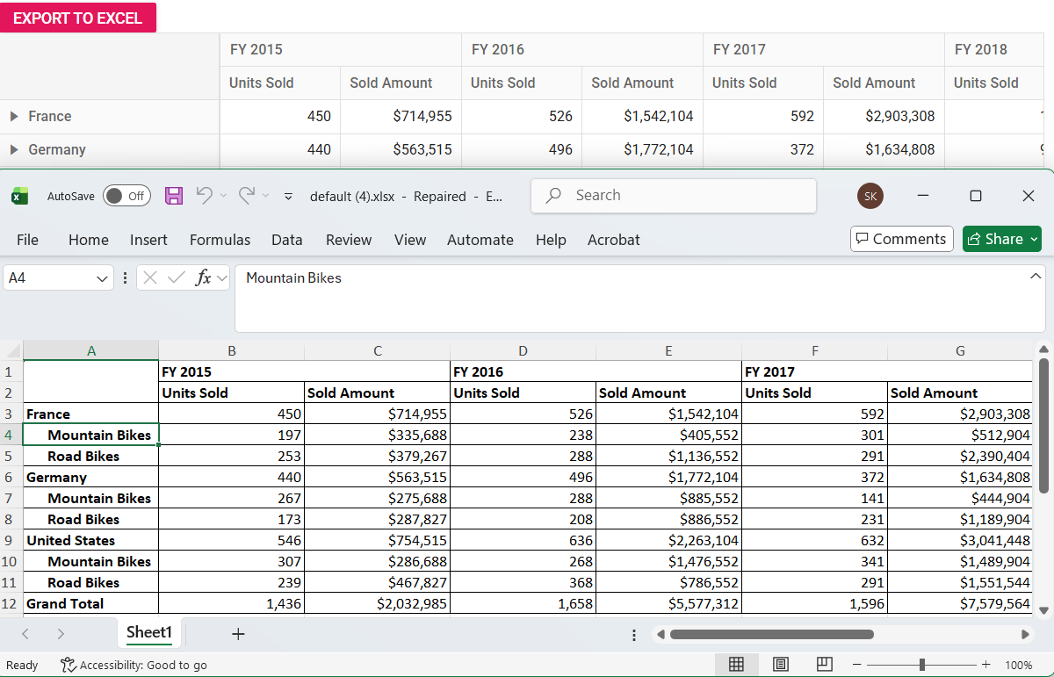Viewport: 1054px width, 677px height.
Task: Select the Normal view icon in status bar
Action: (736, 665)
